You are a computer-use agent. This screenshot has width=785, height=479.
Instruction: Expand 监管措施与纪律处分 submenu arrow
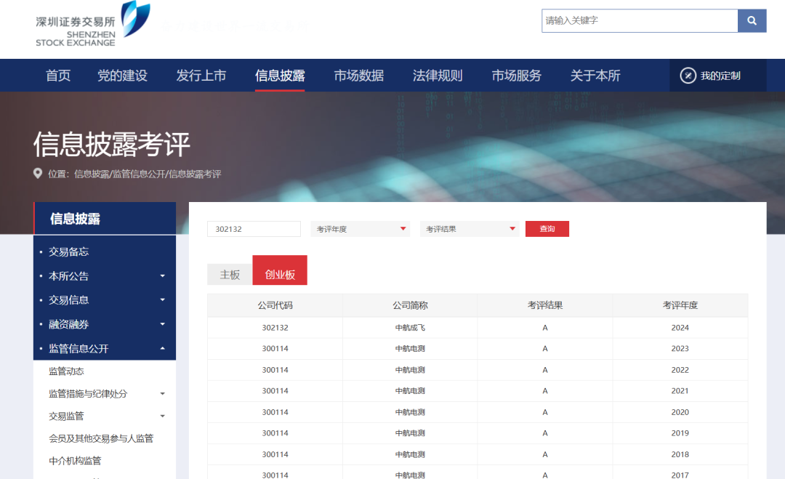(162, 394)
